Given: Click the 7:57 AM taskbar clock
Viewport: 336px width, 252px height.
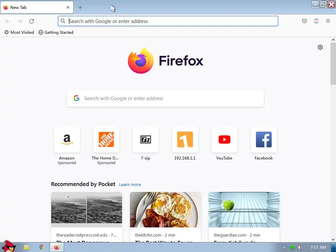Looking at the screenshot, I should [x=318, y=247].
